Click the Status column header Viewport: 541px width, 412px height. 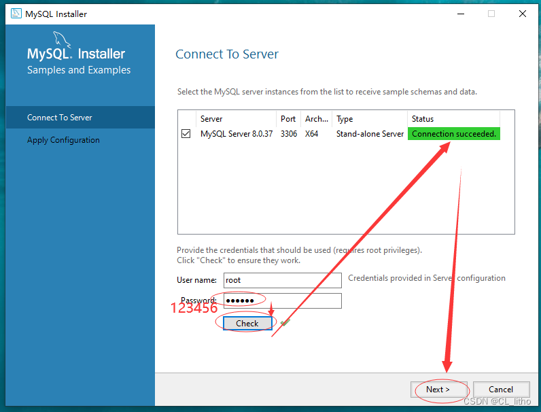(x=453, y=119)
